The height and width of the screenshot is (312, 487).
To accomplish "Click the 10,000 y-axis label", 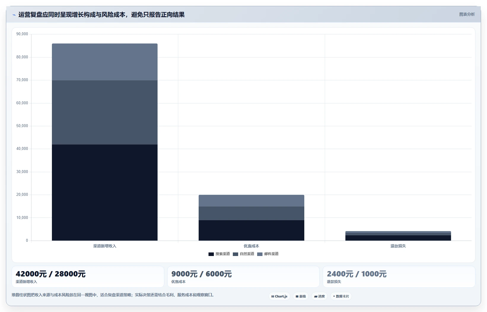I will click(22, 218).
